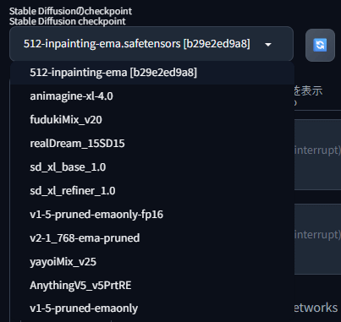341x322 pixels.
Task: Click the Stable Diffusion checkpoint selection field
Action: (x=151, y=44)
